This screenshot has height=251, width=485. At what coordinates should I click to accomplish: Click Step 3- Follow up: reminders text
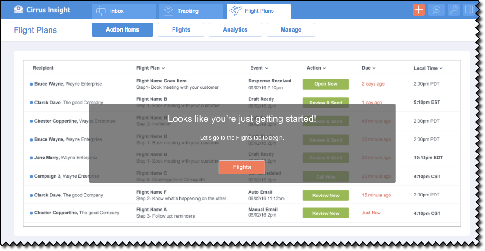166,216
